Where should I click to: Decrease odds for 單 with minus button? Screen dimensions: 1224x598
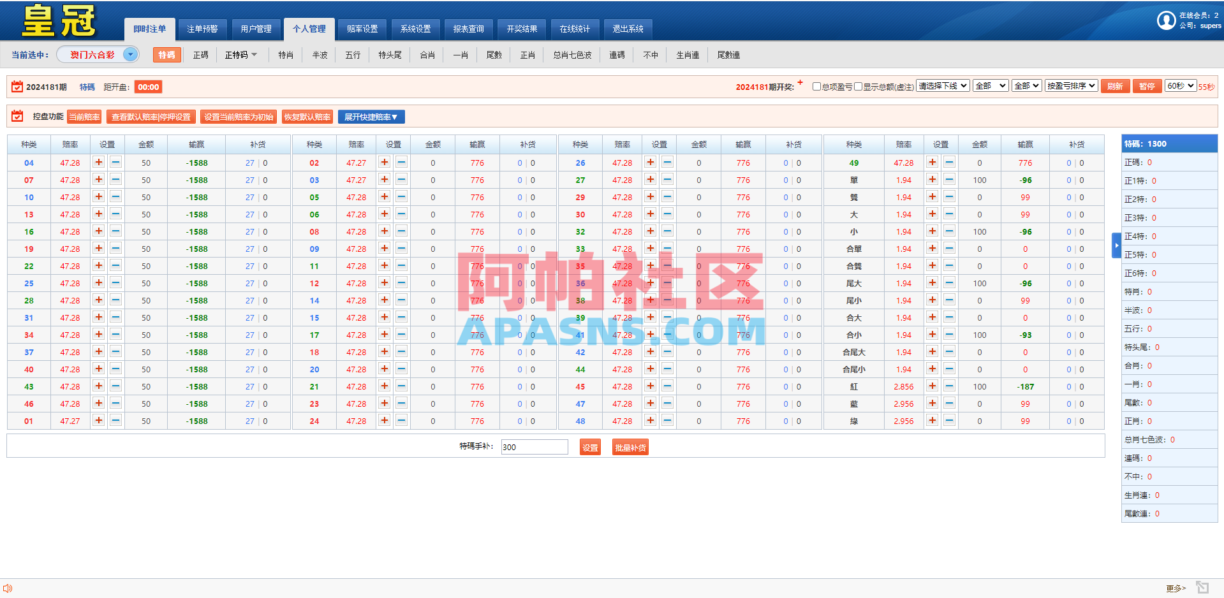949,179
